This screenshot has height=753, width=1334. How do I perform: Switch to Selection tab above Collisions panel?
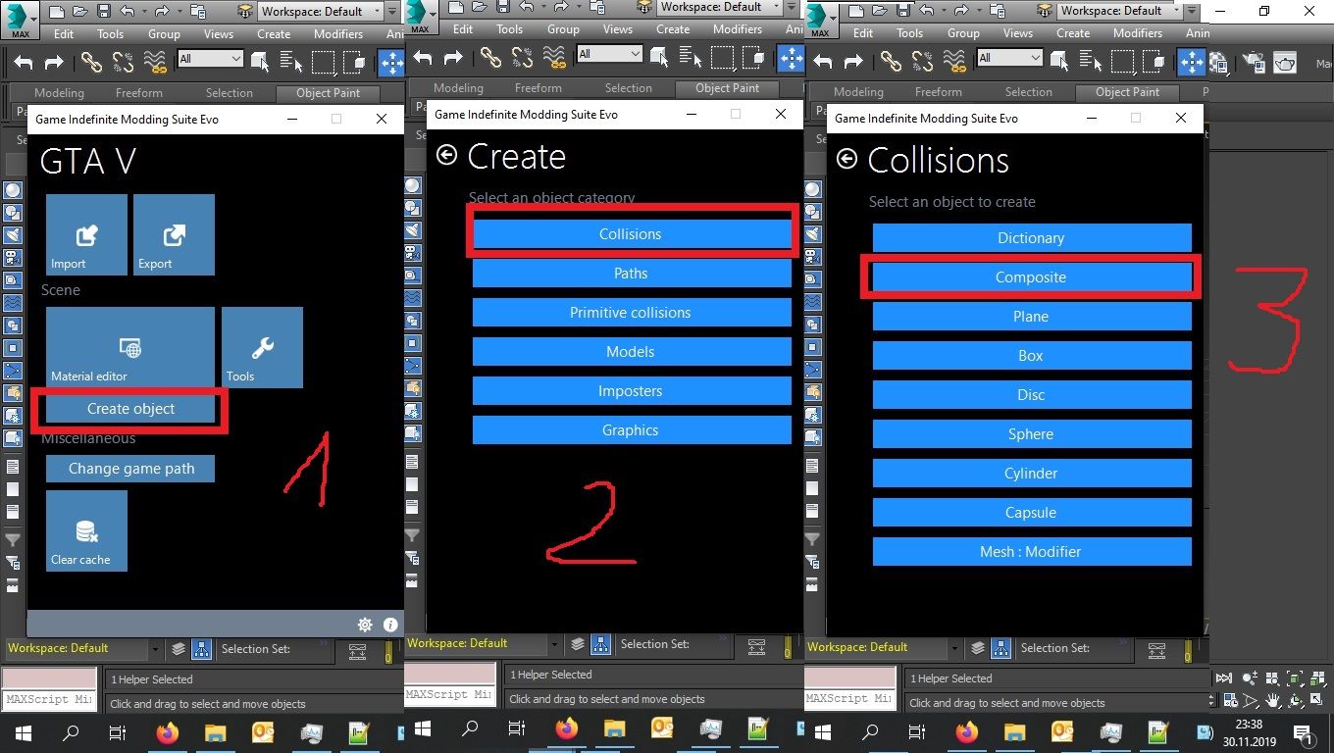[1029, 92]
